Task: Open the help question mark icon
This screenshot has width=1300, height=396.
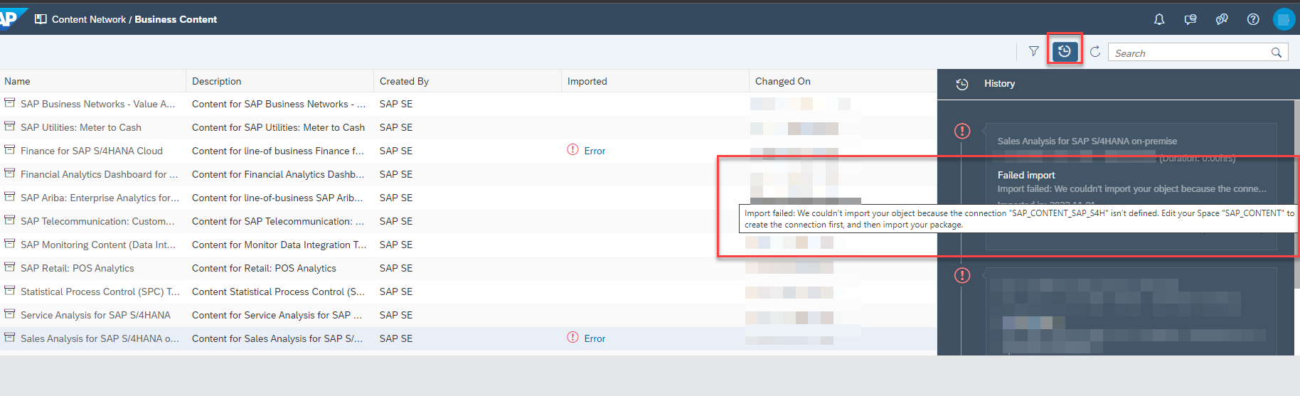Action: (1253, 19)
